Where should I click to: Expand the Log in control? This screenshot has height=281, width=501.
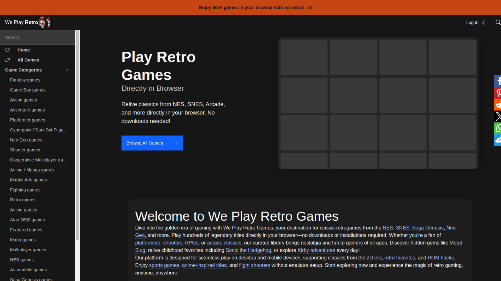[475, 23]
